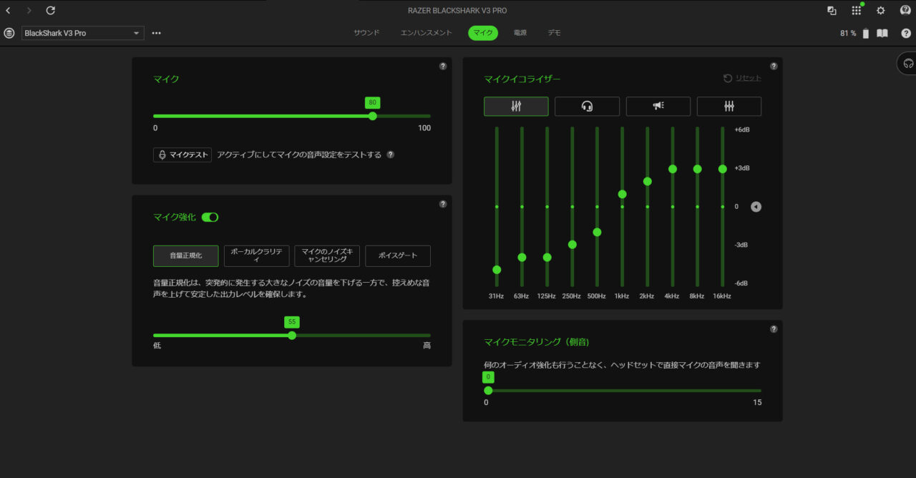This screenshot has height=478, width=916.
Task: Open the settings gear icon
Action: point(881,11)
